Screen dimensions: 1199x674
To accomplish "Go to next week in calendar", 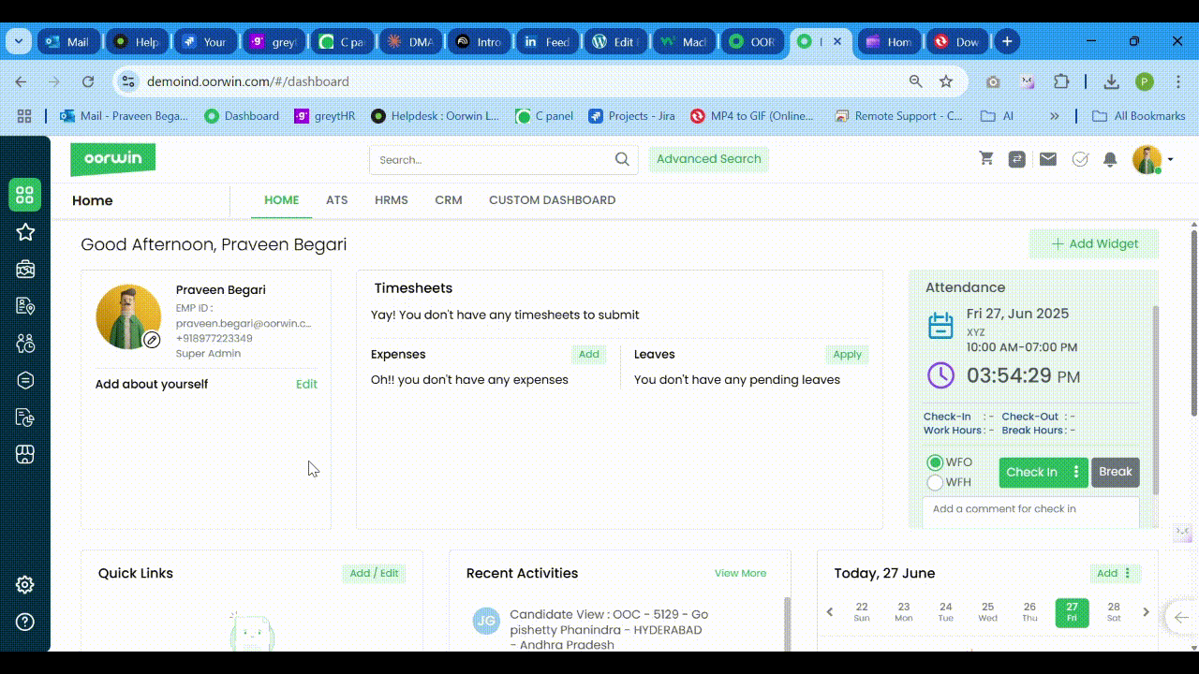I will (x=1146, y=612).
